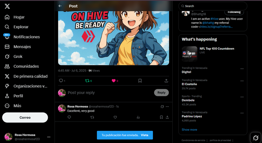Image resolution: width=262 pixels, height=143 pixels.
Task: Share the main post
Action: click(166, 81)
